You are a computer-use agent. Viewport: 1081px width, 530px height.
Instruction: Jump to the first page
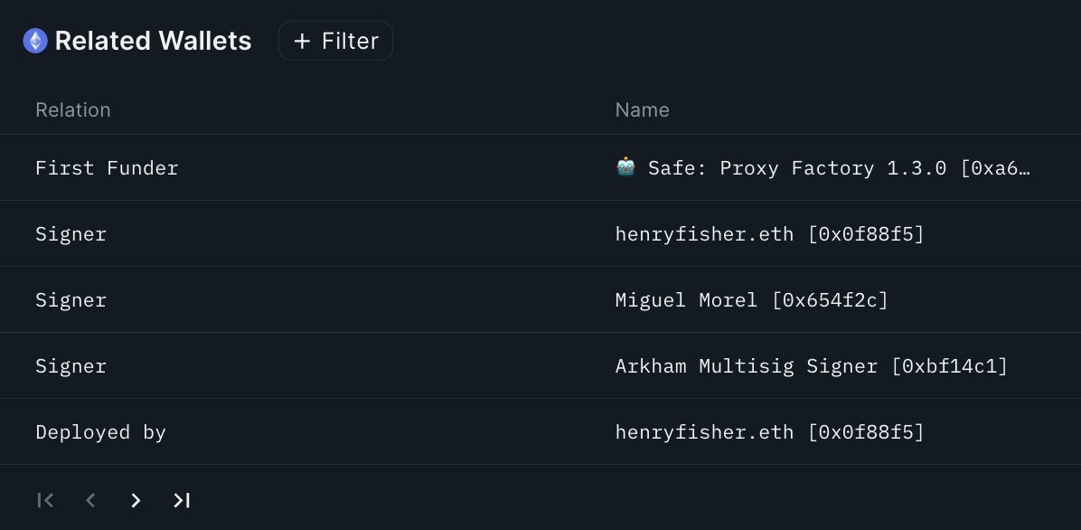[x=45, y=500]
